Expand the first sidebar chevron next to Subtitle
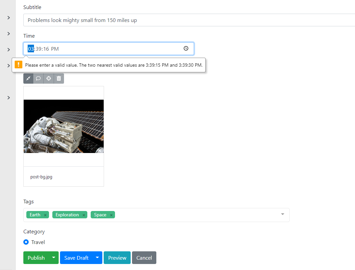This screenshot has width=355, height=270. pyautogui.click(x=9, y=18)
